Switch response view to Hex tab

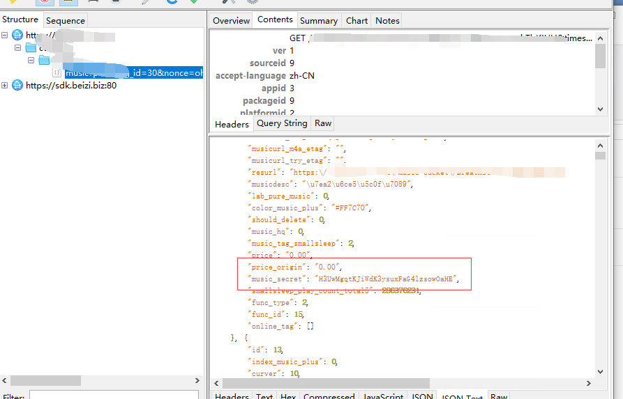(x=288, y=396)
